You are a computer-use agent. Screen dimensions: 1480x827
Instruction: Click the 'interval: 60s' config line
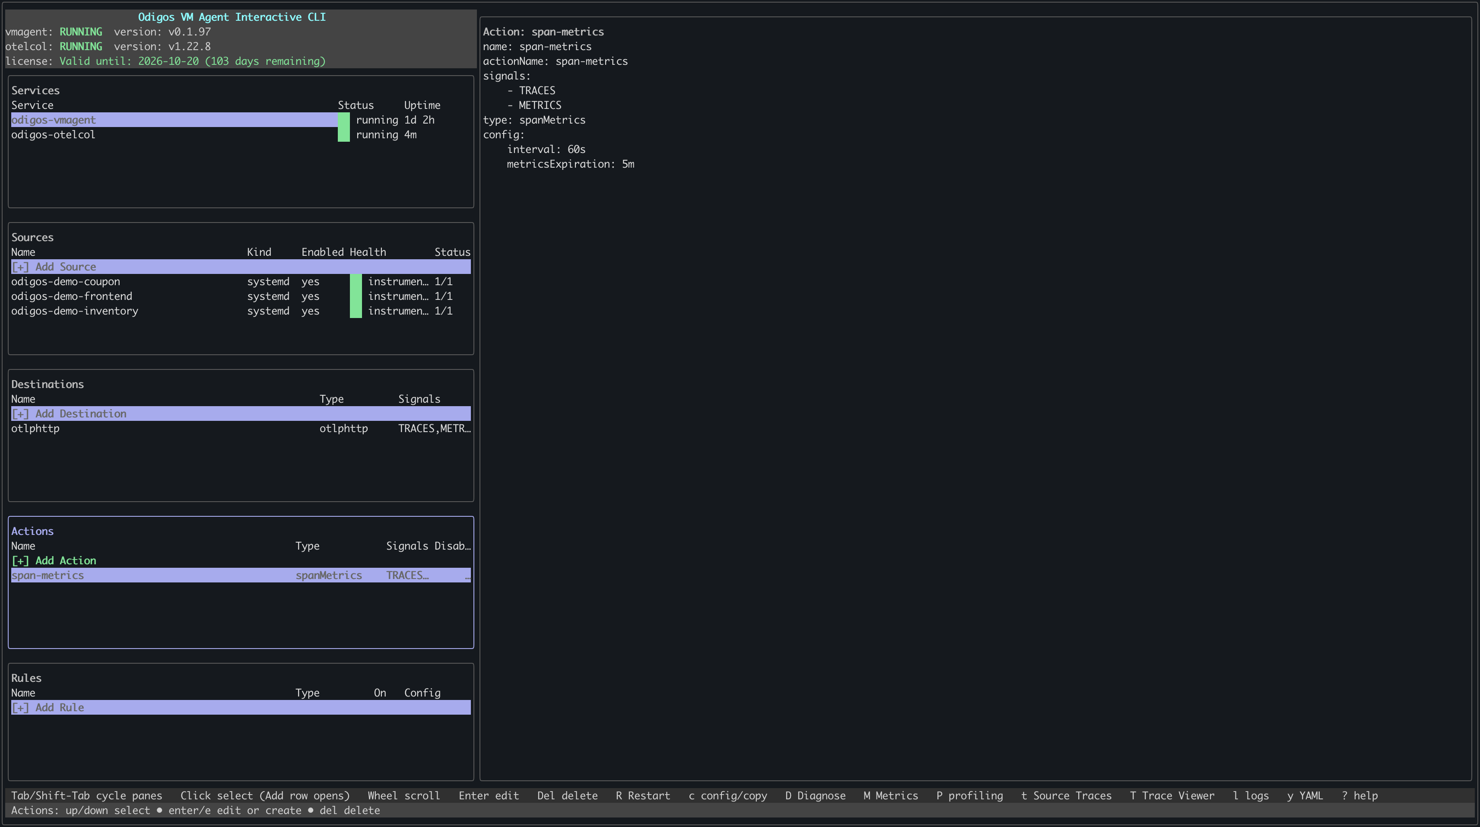(x=546, y=149)
